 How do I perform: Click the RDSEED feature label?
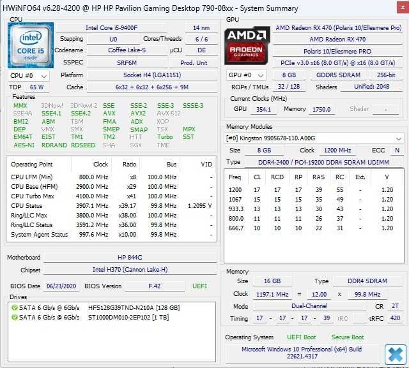(x=83, y=145)
